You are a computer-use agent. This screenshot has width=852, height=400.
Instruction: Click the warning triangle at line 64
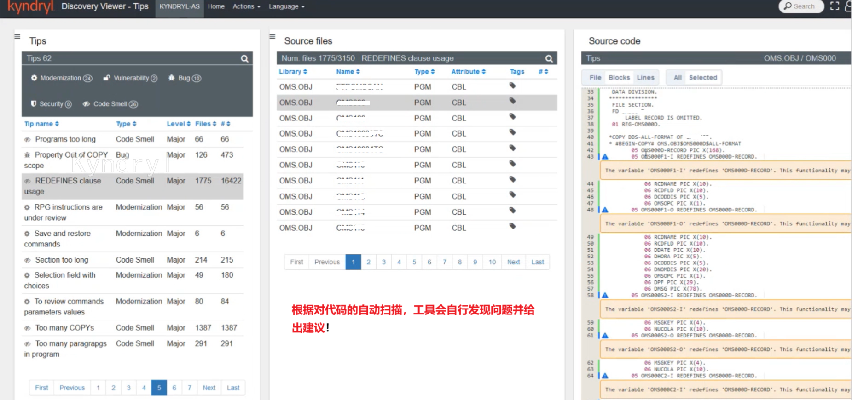(605, 376)
